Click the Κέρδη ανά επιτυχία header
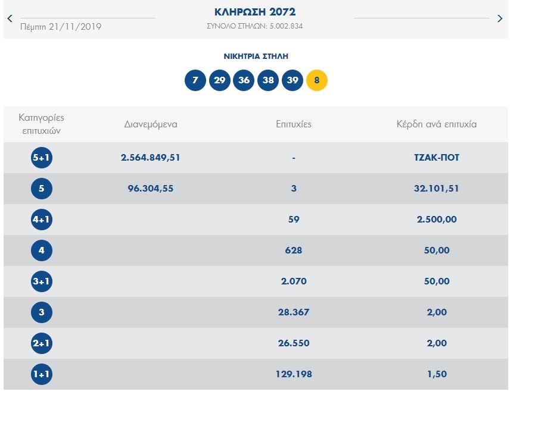Viewport: 557px width, 429px height. (437, 124)
